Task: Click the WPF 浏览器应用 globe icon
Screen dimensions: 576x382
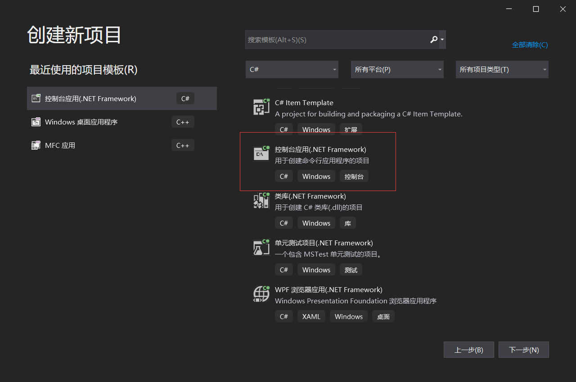Action: (x=261, y=294)
